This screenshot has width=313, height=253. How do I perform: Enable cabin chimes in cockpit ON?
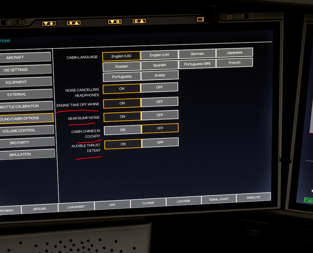(123, 130)
